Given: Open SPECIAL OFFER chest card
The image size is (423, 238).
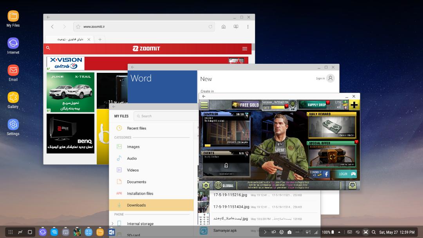Looking at the screenshot, I should point(332,154).
